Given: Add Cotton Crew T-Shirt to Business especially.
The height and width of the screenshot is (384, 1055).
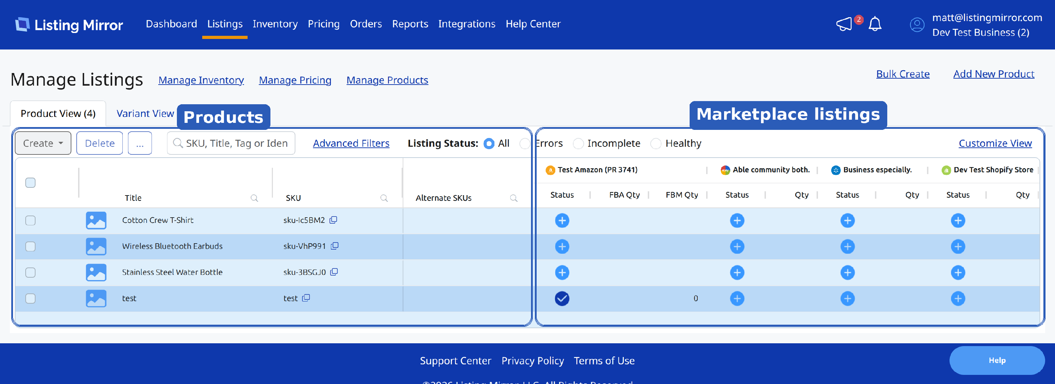Looking at the screenshot, I should (x=848, y=220).
